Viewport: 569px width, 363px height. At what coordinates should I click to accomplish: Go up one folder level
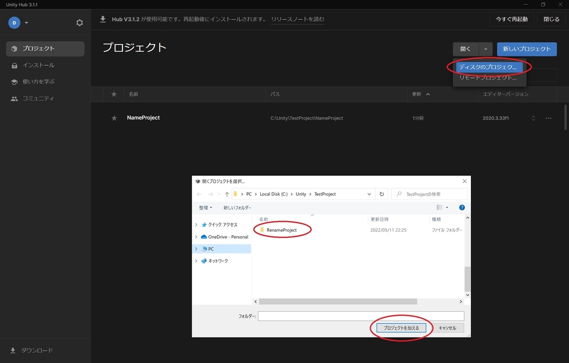227,194
